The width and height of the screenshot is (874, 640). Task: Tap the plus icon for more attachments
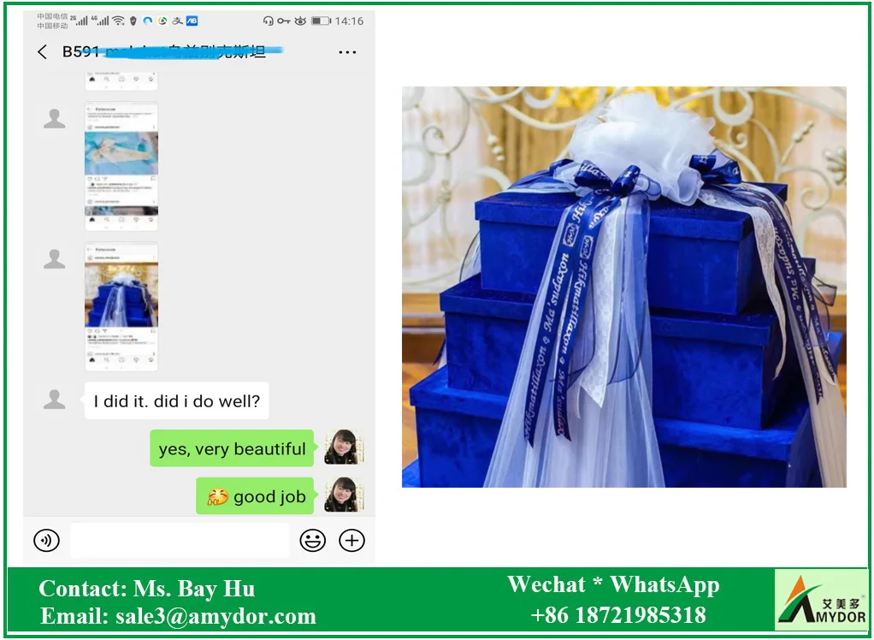point(351,541)
